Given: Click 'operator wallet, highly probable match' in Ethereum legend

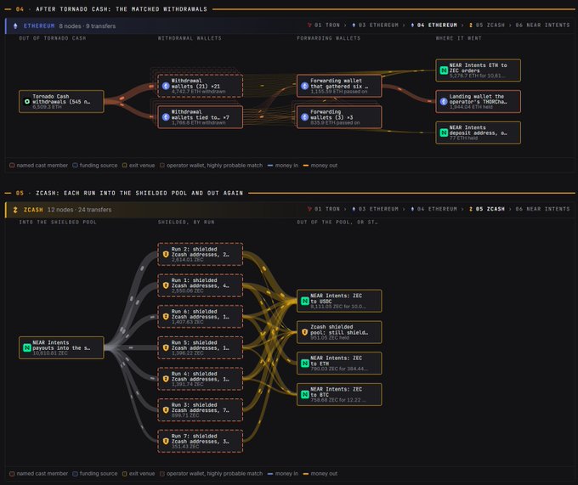Looking at the screenshot, I should click(211, 166).
